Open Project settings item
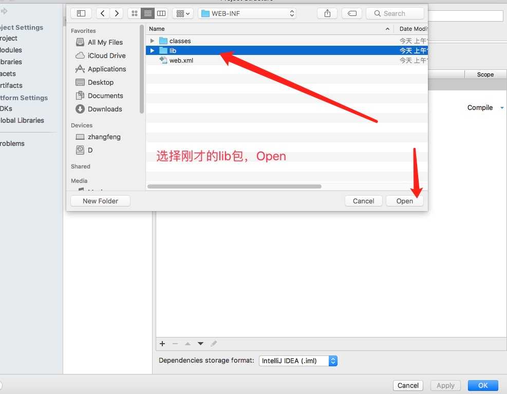 coord(9,38)
